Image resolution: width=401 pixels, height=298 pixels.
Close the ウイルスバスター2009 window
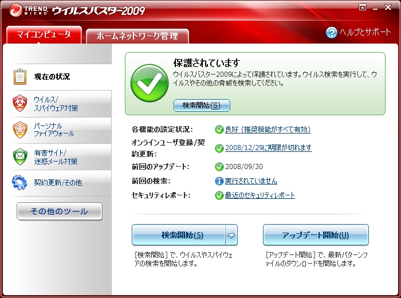click(388, 7)
